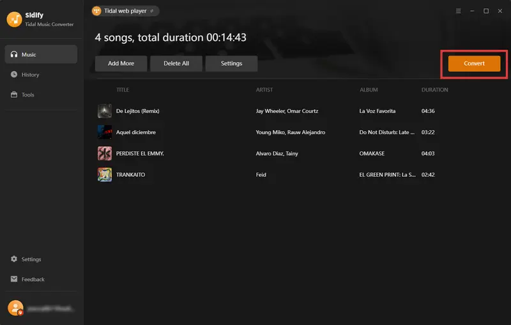Viewport: 511px width, 325px height.
Task: Click the user account avatar icon
Action: tap(15, 308)
